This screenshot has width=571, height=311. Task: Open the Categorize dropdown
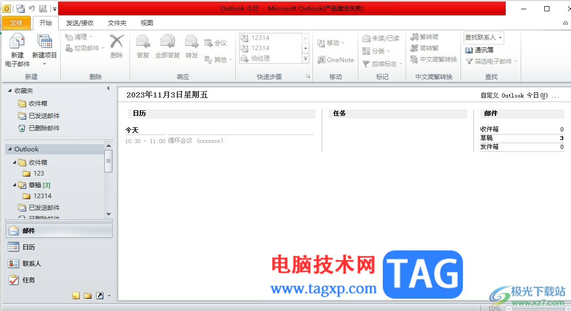pos(376,51)
